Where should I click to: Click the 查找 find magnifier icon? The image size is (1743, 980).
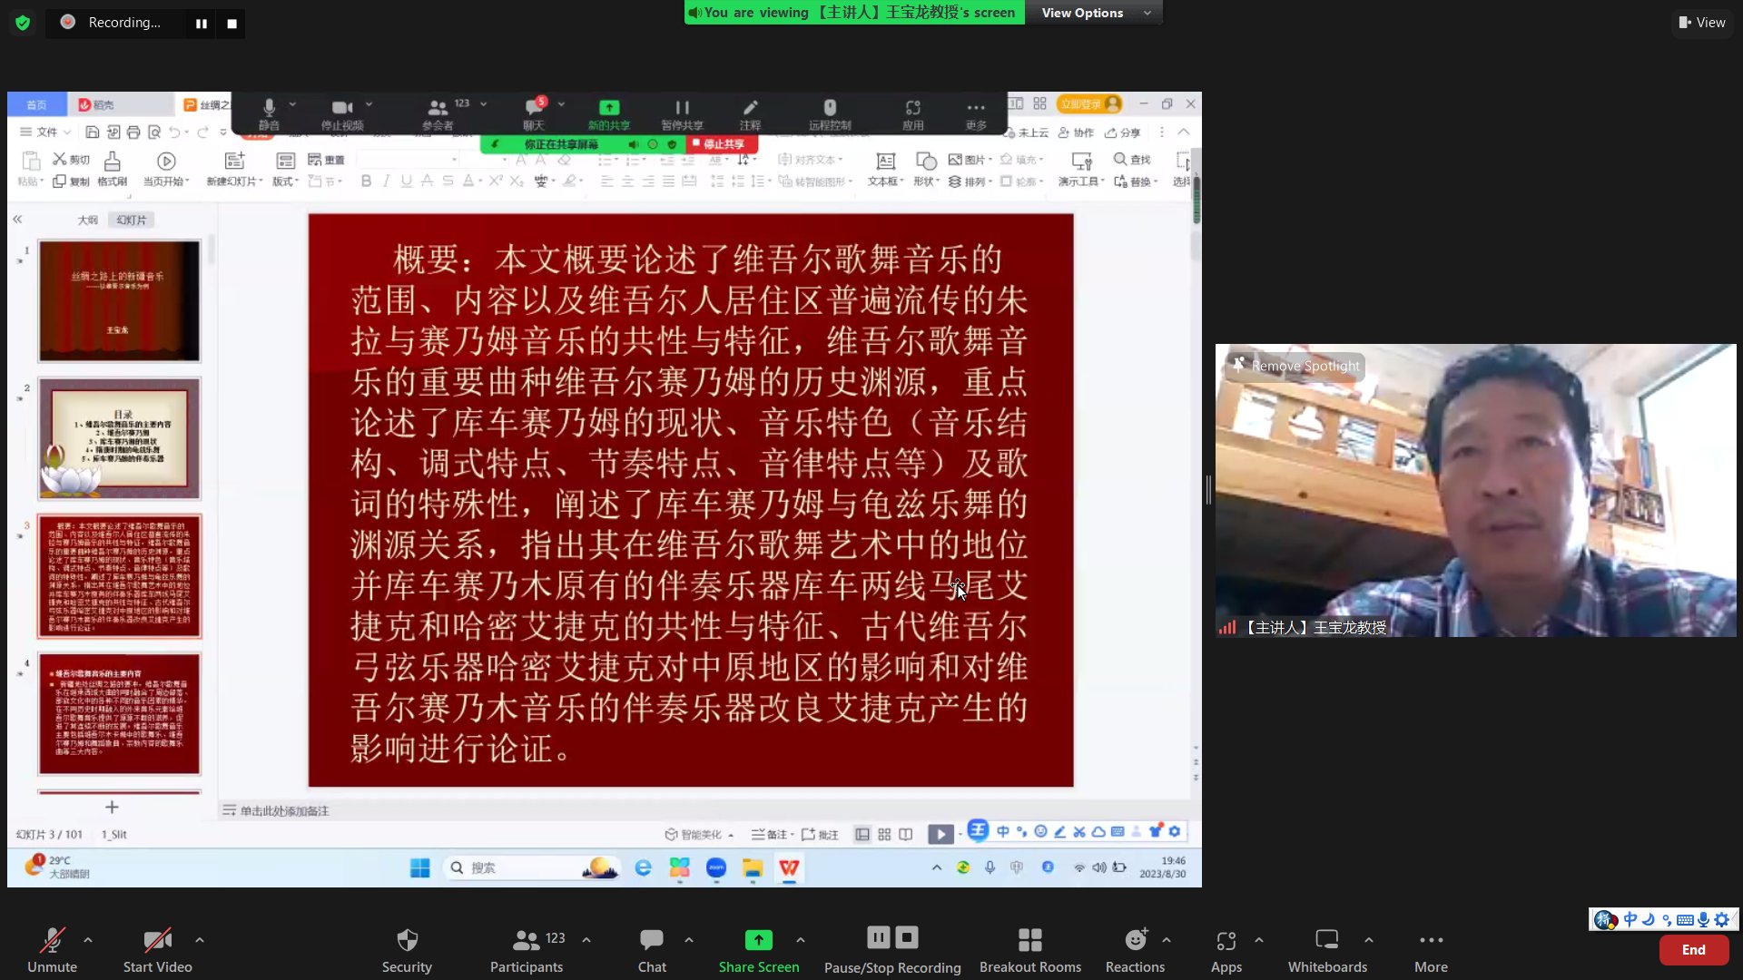[1120, 159]
